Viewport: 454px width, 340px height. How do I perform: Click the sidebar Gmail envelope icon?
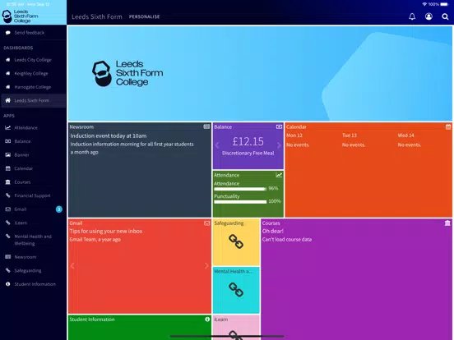8,209
